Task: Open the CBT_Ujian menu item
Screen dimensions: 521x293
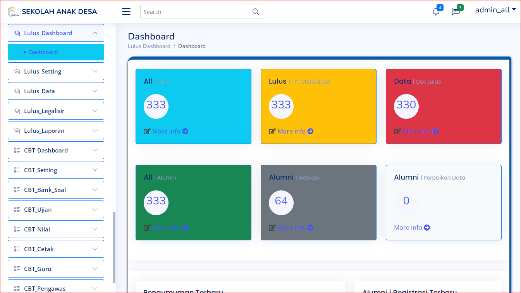Action: click(56, 209)
